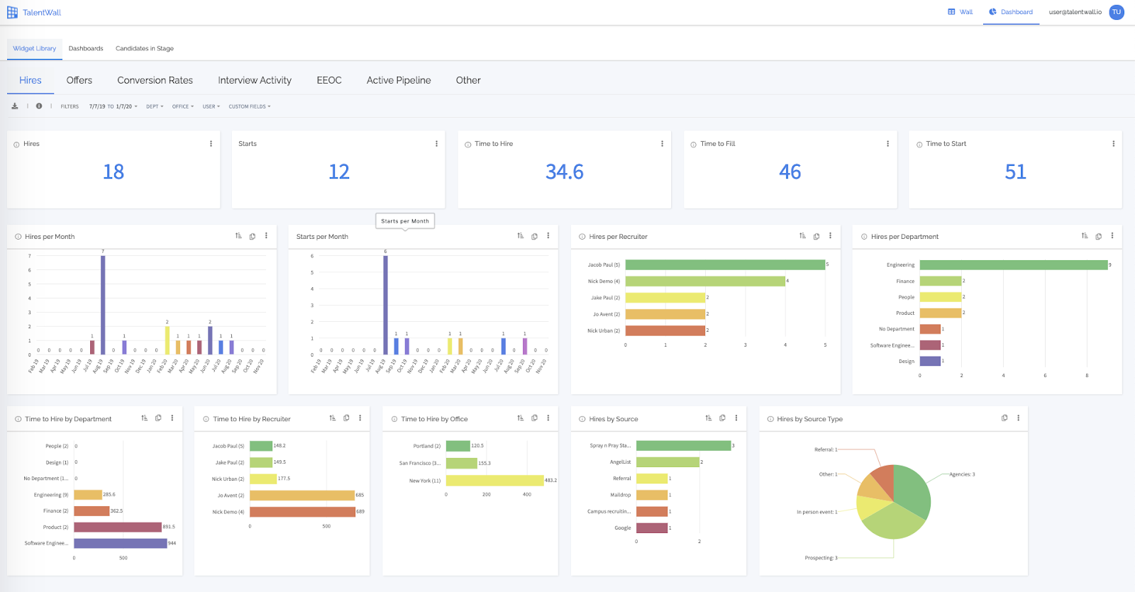Click the Software Engineering bar in Time to Hire by Department

coord(121,543)
